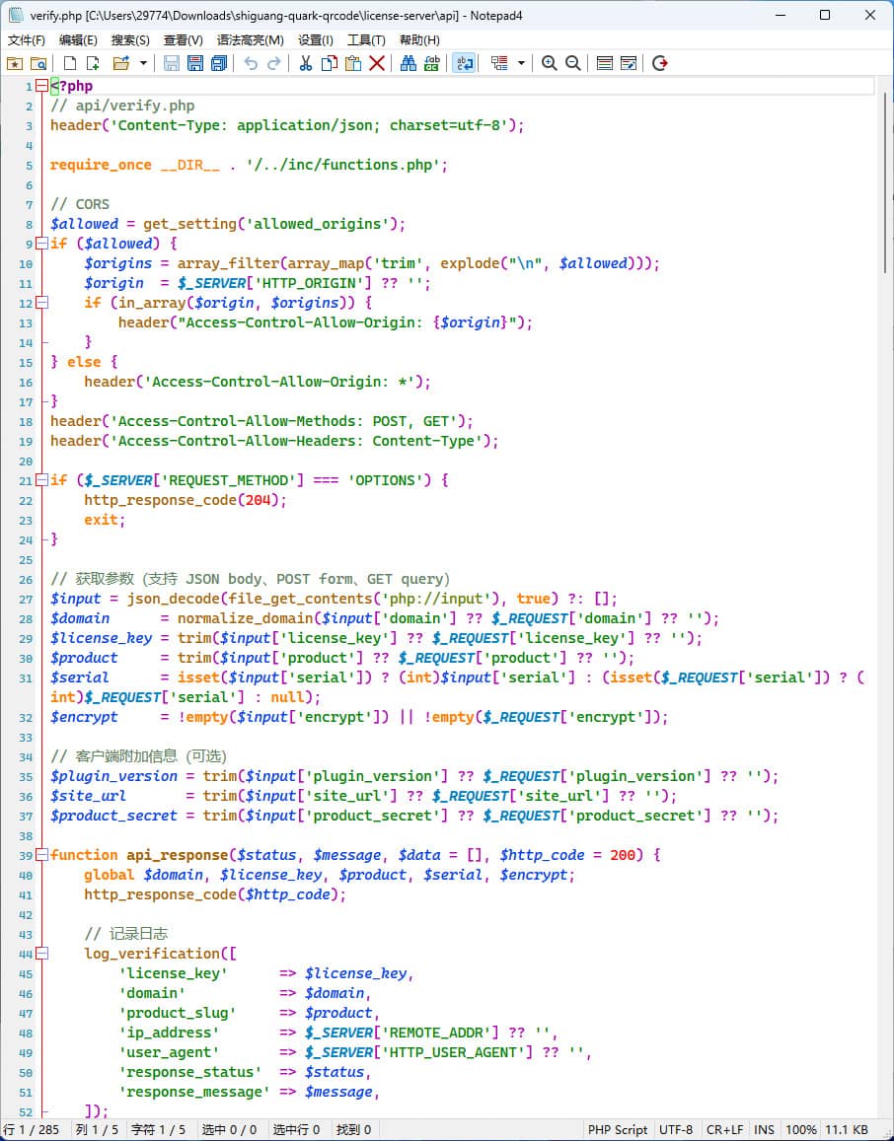Click the Save As icon
894x1141 pixels.
click(x=195, y=63)
